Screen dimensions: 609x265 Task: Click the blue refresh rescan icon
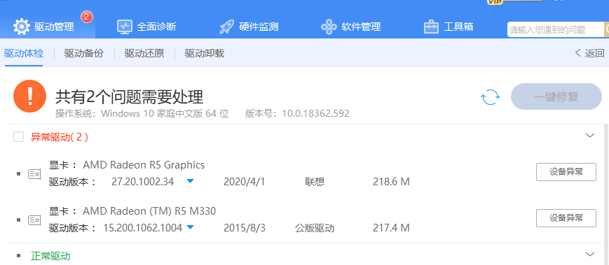coord(491,96)
